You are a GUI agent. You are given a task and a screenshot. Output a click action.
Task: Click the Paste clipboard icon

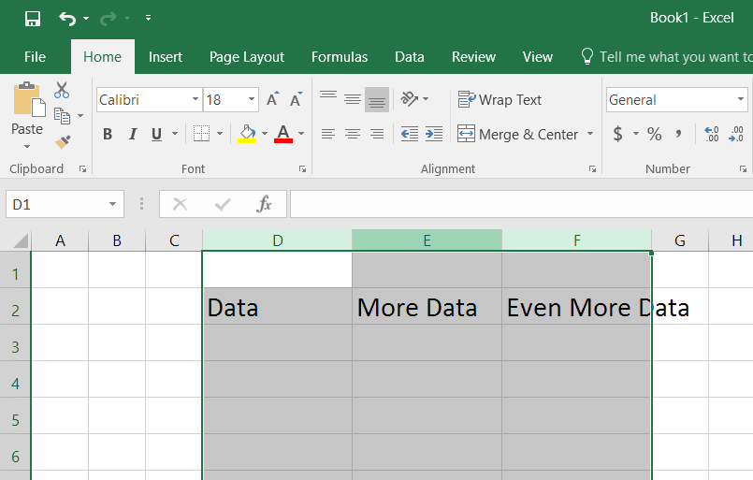pyautogui.click(x=29, y=99)
